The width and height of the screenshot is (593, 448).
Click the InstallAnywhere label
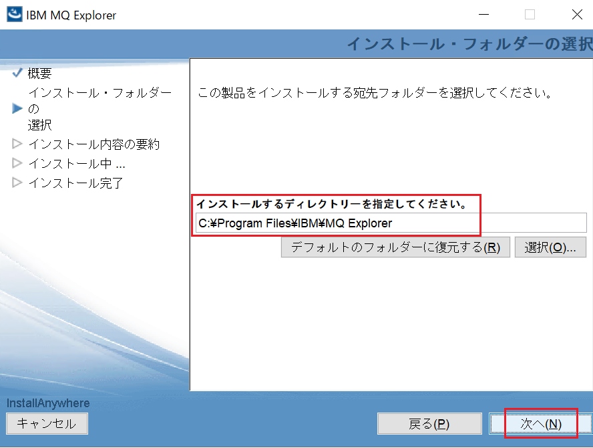coord(48,403)
